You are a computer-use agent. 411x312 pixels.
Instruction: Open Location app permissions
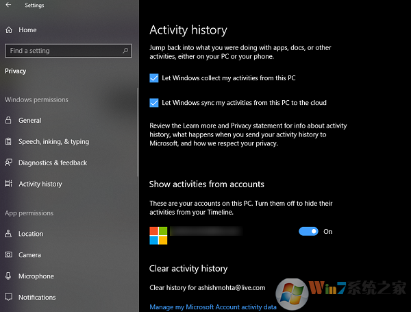click(x=31, y=234)
